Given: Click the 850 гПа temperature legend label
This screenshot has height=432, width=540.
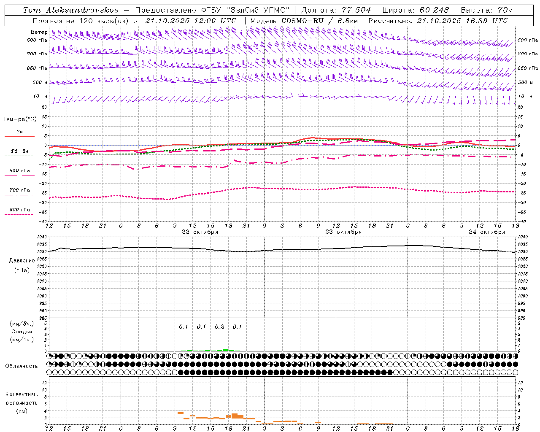Looking at the screenshot, I should point(19,171).
